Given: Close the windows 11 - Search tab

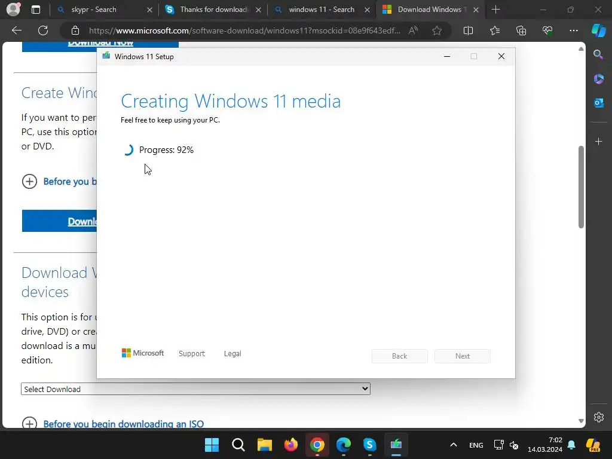Looking at the screenshot, I should (367, 10).
